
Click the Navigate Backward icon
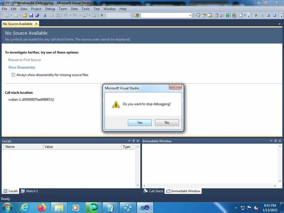tap(85, 16)
